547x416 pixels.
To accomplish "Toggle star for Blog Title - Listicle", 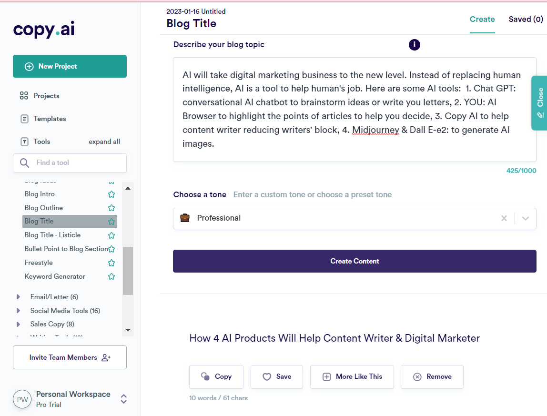I will click(111, 235).
